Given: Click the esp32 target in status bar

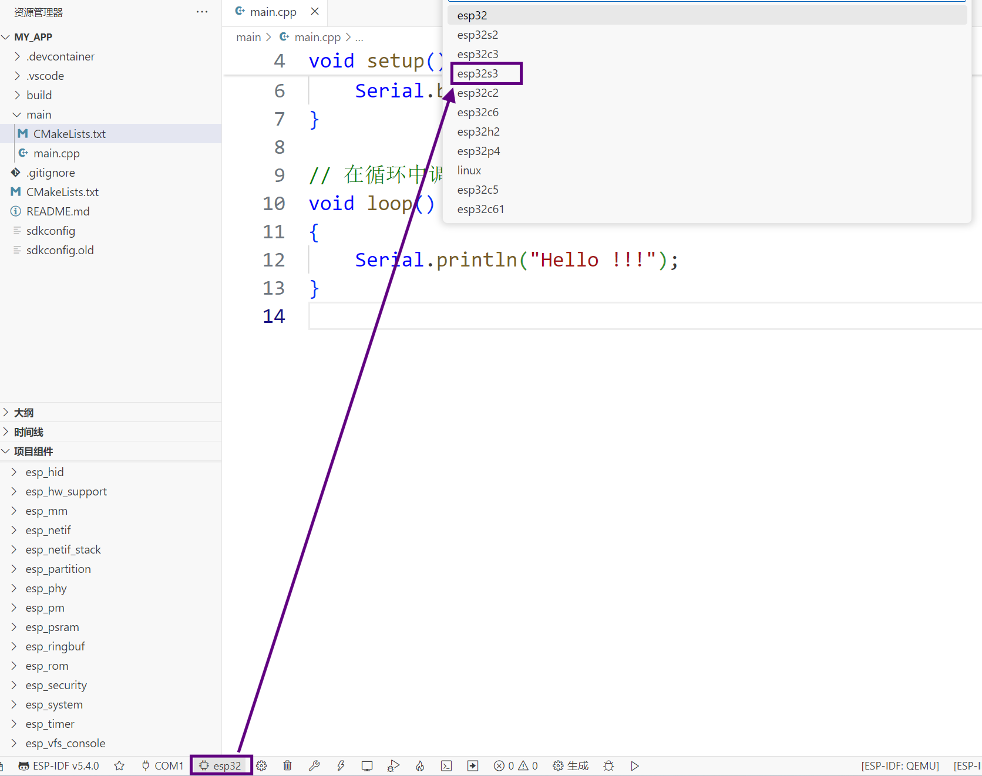Looking at the screenshot, I should point(221,765).
